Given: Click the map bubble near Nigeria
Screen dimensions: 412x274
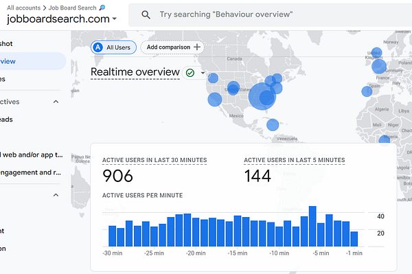Looking at the screenshot, I should tap(384, 139).
